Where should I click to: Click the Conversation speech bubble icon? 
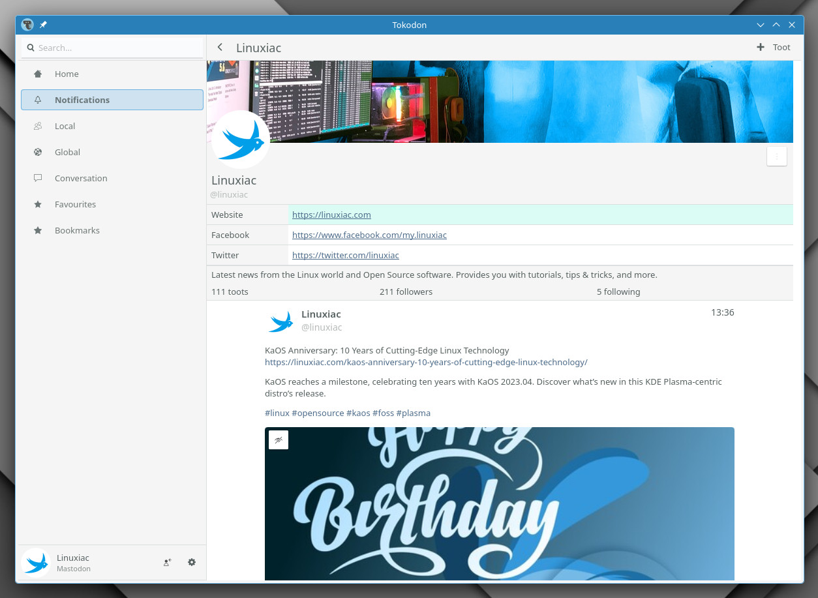(38, 178)
